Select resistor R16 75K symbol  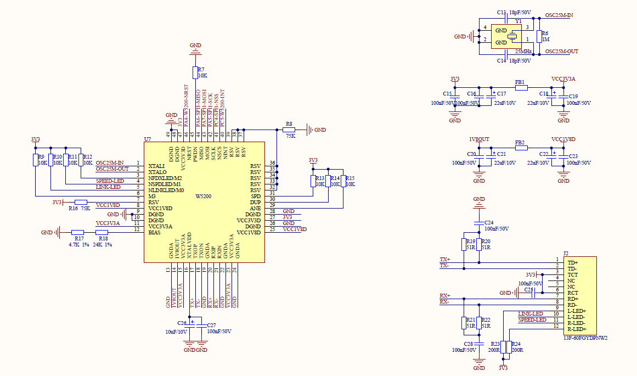coord(81,203)
